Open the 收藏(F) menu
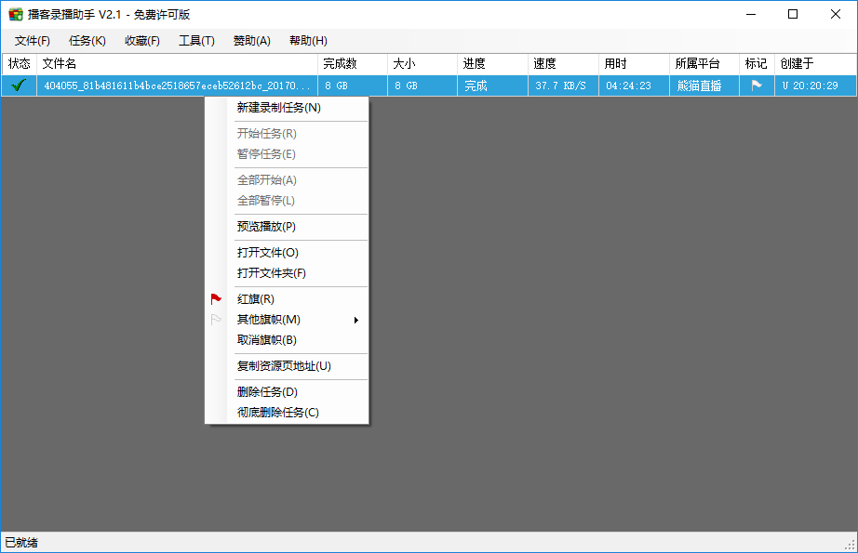 142,41
